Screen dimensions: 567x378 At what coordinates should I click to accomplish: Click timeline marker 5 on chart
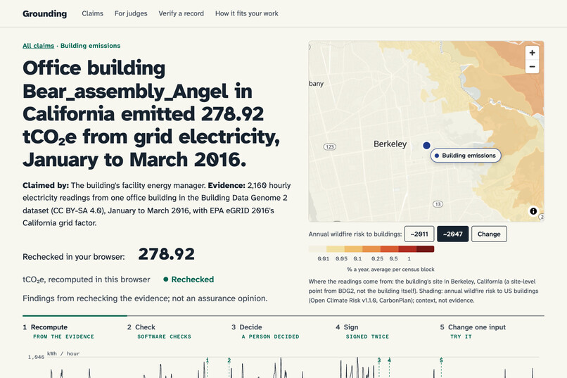[441, 360]
